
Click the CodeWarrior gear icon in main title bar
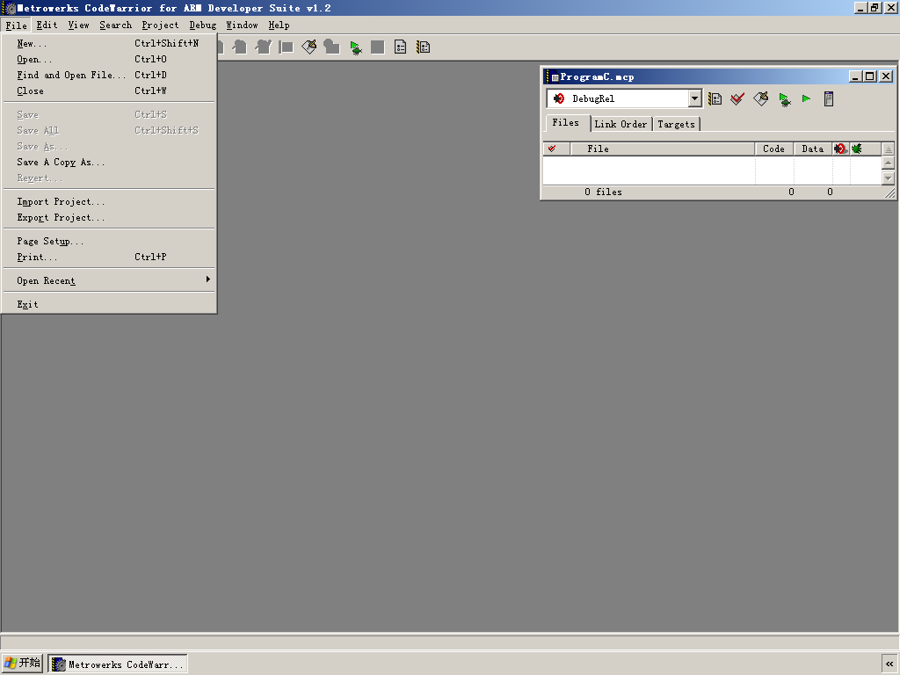coord(9,8)
